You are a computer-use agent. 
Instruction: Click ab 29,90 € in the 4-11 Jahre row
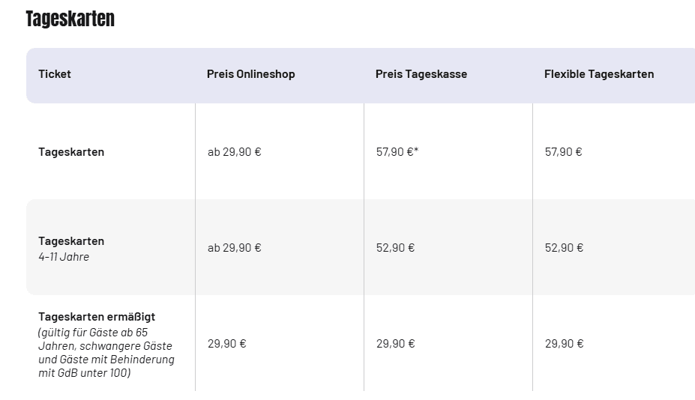[235, 248]
